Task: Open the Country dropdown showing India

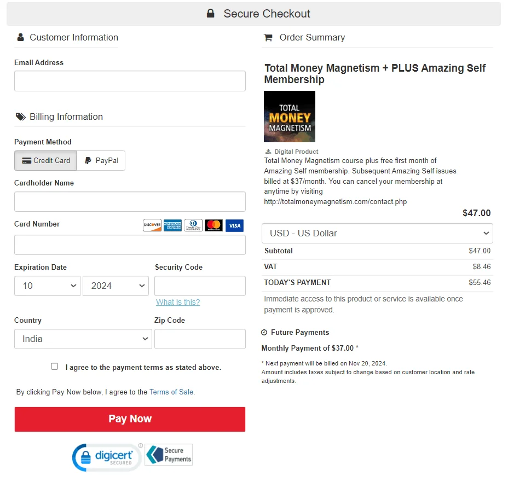Action: point(83,339)
